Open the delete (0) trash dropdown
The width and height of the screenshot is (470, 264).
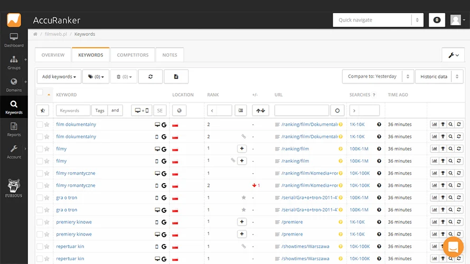124,77
